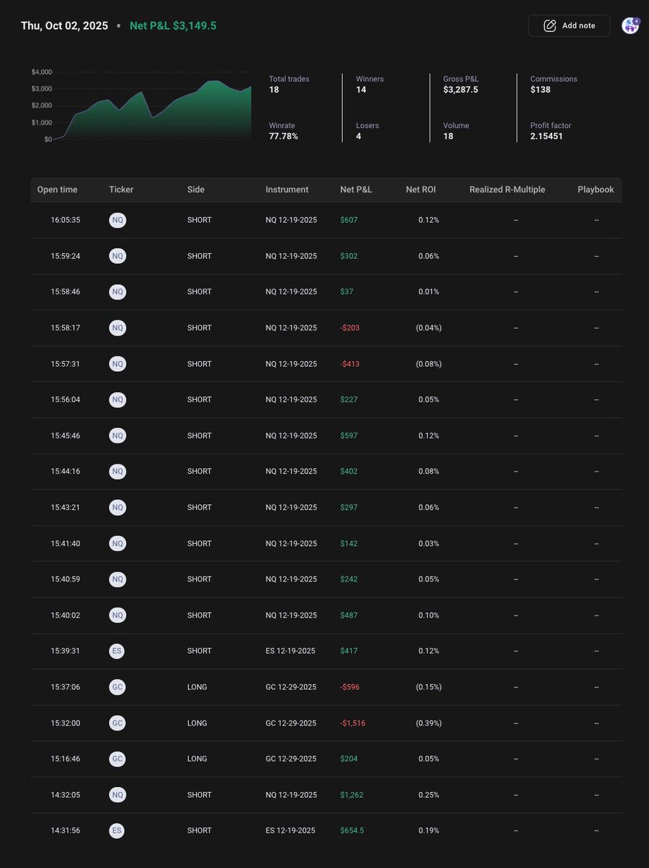Click the -$203 Net P&L cell
Image resolution: width=649 pixels, height=868 pixels.
point(349,328)
